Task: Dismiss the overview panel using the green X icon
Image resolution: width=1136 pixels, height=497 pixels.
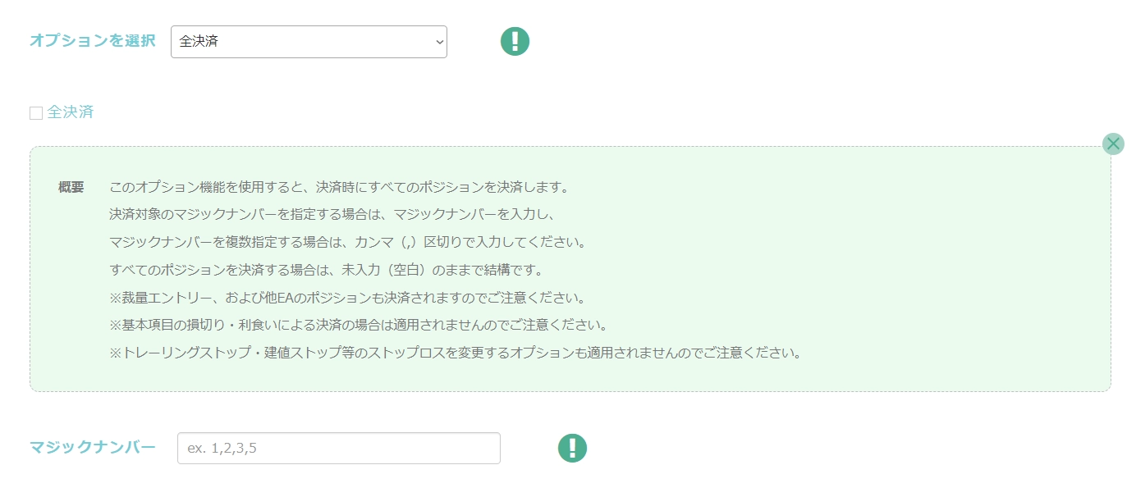Action: tap(1113, 143)
